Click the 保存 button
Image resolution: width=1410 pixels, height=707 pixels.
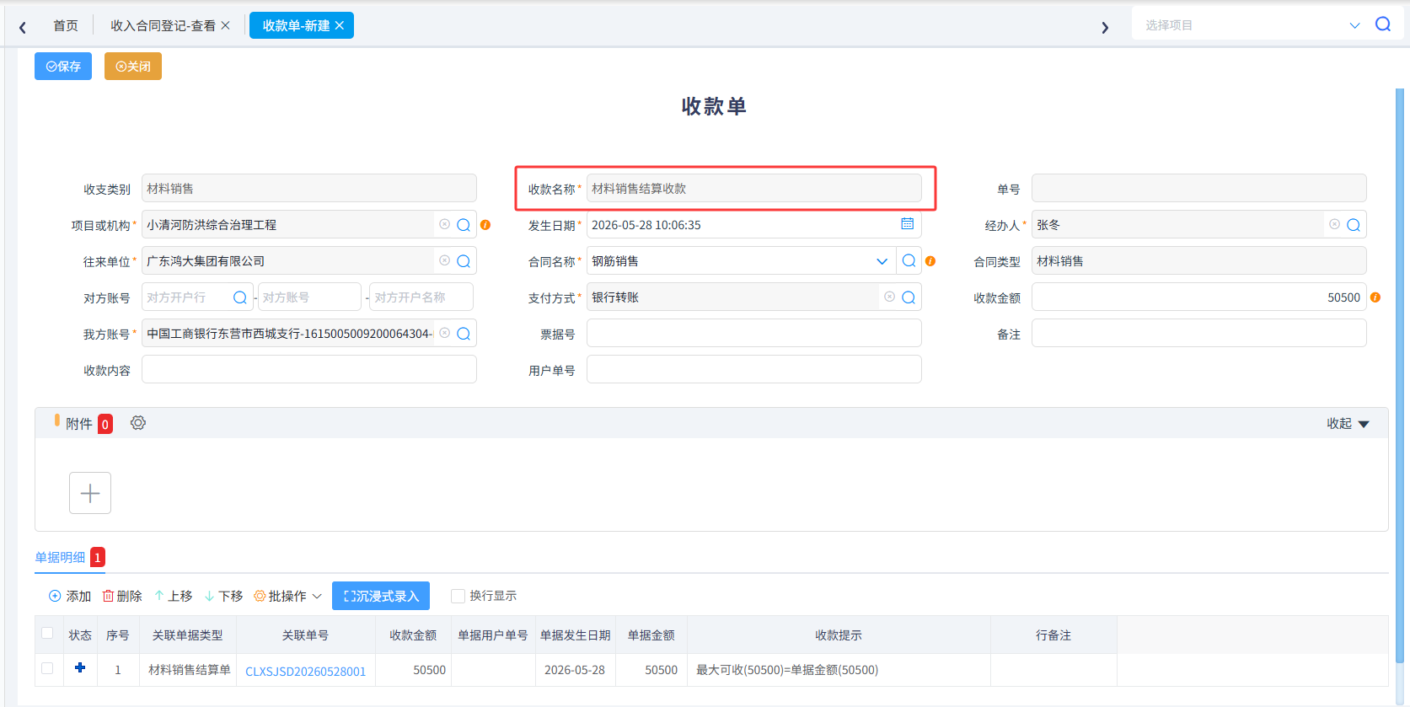(x=63, y=66)
